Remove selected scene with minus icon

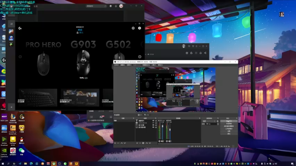(118, 143)
